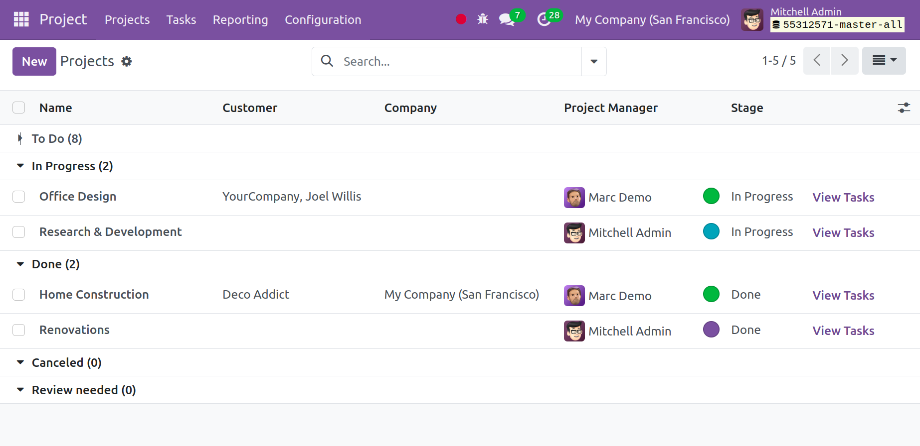Viewport: 920px width, 446px height.
Task: Click the Project app title
Action: click(x=63, y=19)
